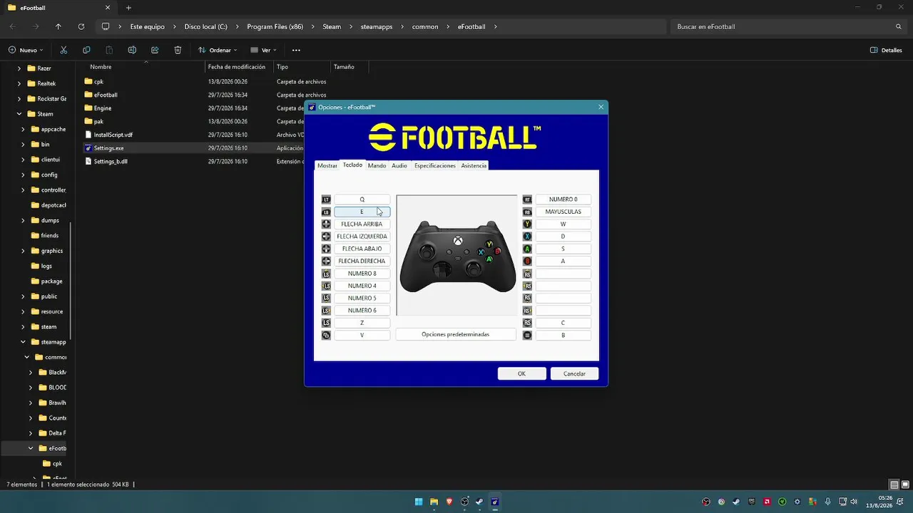Expand the Realtek folder in the tree
Screen dimensions: 913x513
(x=19, y=83)
